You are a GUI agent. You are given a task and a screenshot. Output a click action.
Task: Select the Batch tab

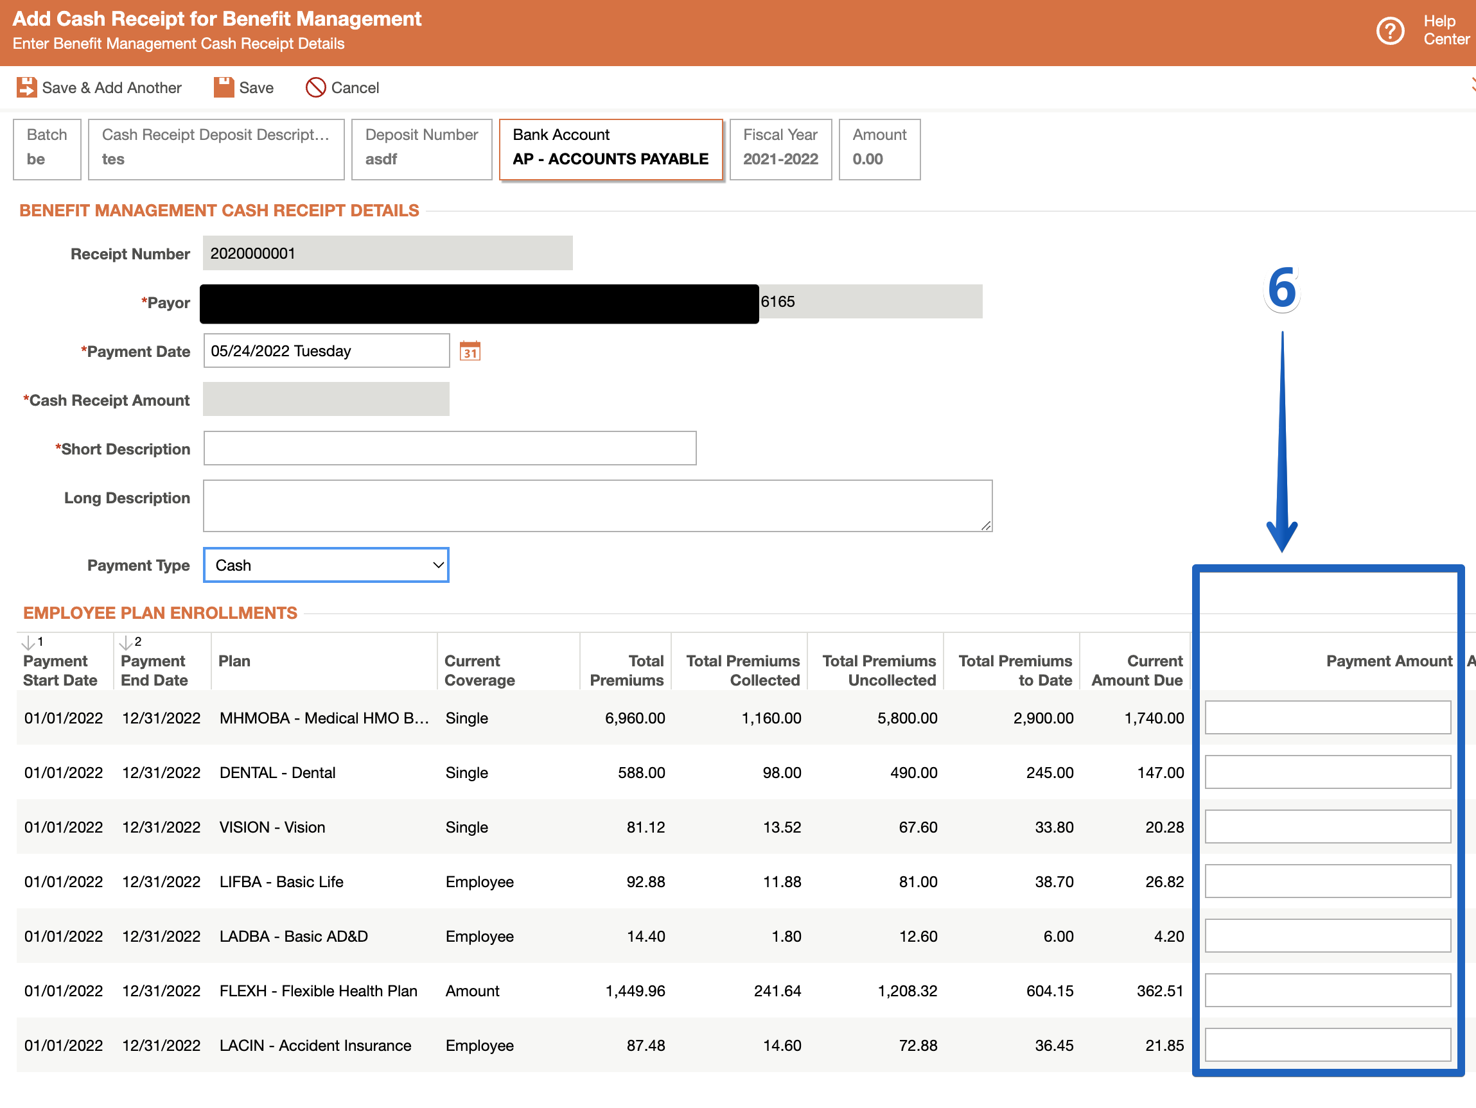point(47,149)
